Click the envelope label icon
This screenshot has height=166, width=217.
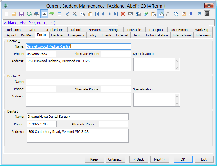click(131, 14)
